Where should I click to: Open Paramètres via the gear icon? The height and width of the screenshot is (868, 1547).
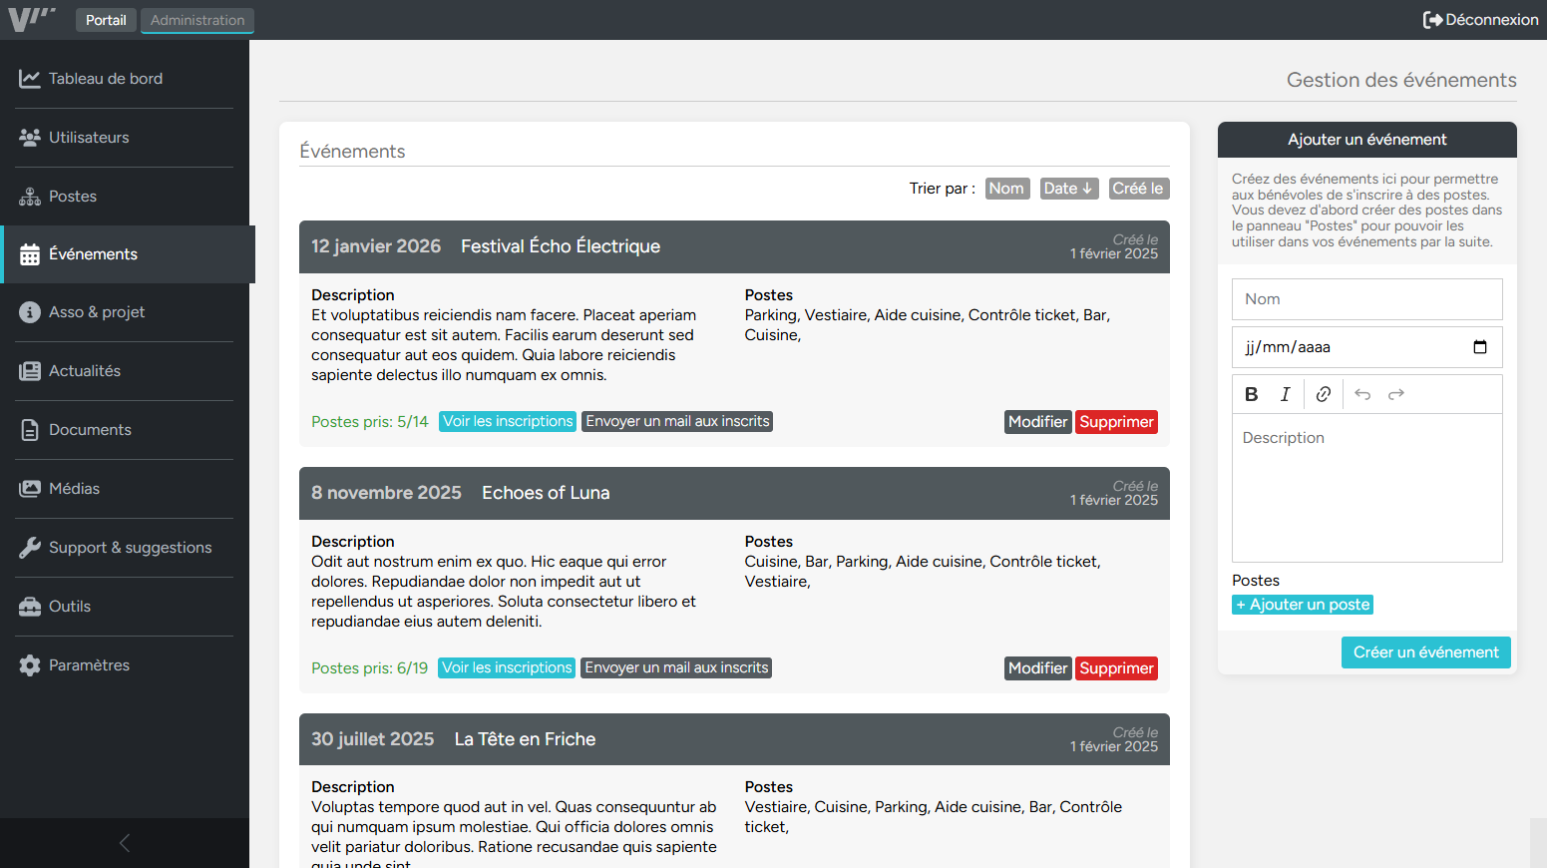tap(29, 664)
